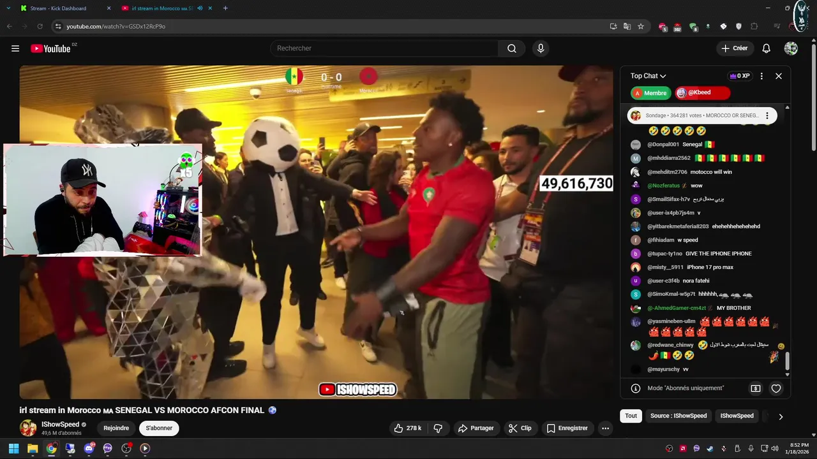Click username @AhmedGamer-cm4zt in chat
817x459 pixels.
click(677, 308)
